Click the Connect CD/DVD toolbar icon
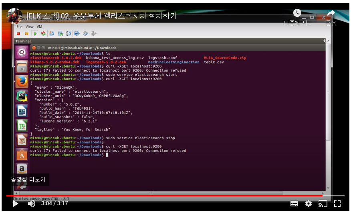The height and width of the screenshot is (212, 351). pyautogui.click(x=85, y=34)
